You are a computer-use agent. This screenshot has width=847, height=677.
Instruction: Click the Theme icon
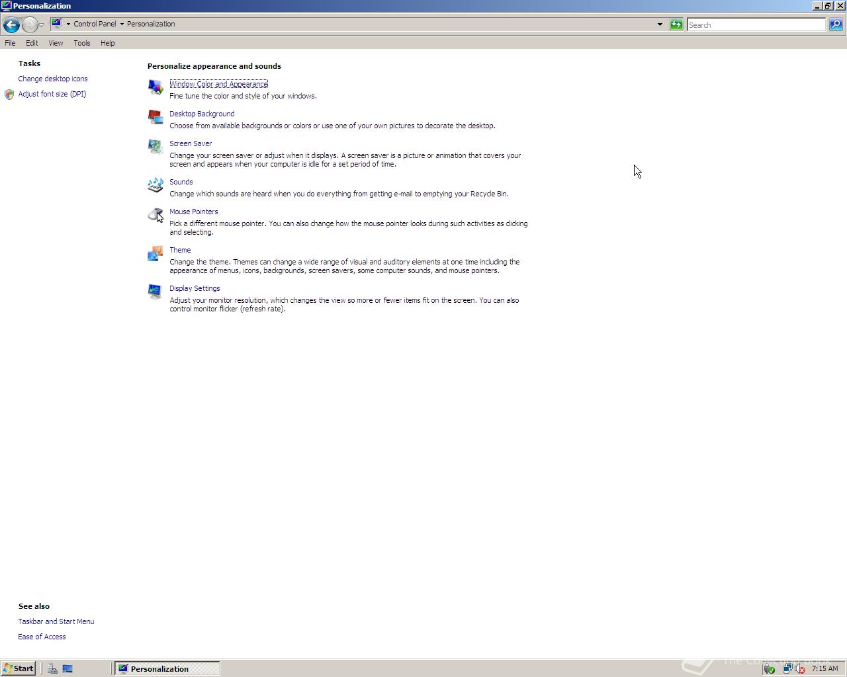click(x=156, y=253)
